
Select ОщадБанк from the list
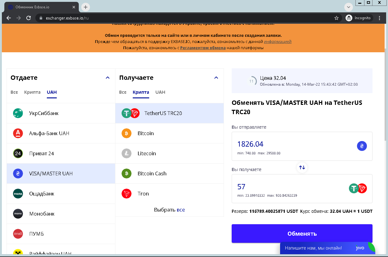(61, 194)
